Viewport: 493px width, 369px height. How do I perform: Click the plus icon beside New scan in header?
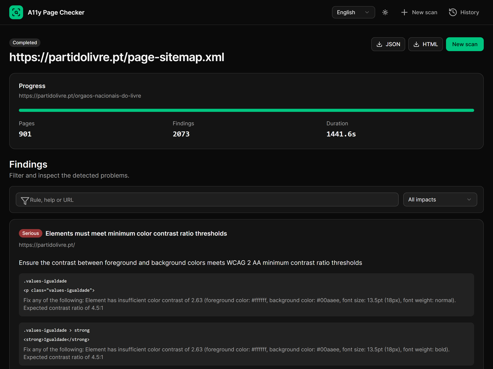pos(404,12)
